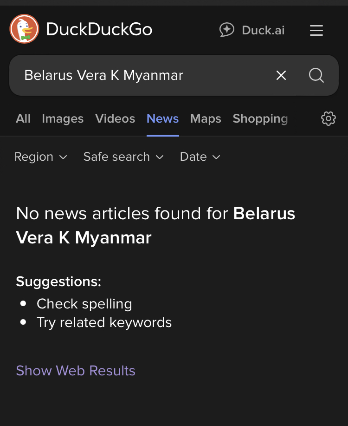The image size is (348, 426).
Task: Expand the Safe search dropdown
Action: click(123, 157)
